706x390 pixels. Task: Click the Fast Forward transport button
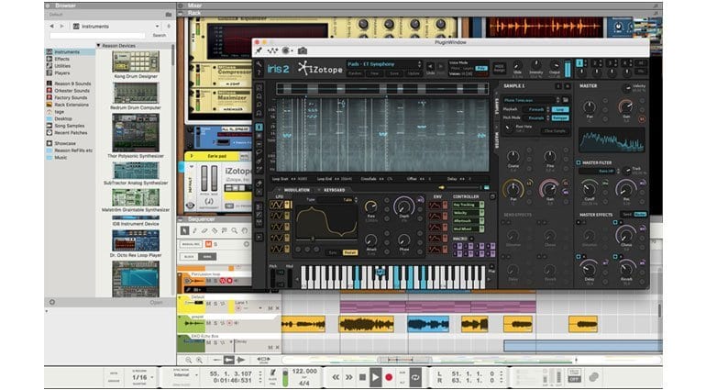[x=349, y=377]
